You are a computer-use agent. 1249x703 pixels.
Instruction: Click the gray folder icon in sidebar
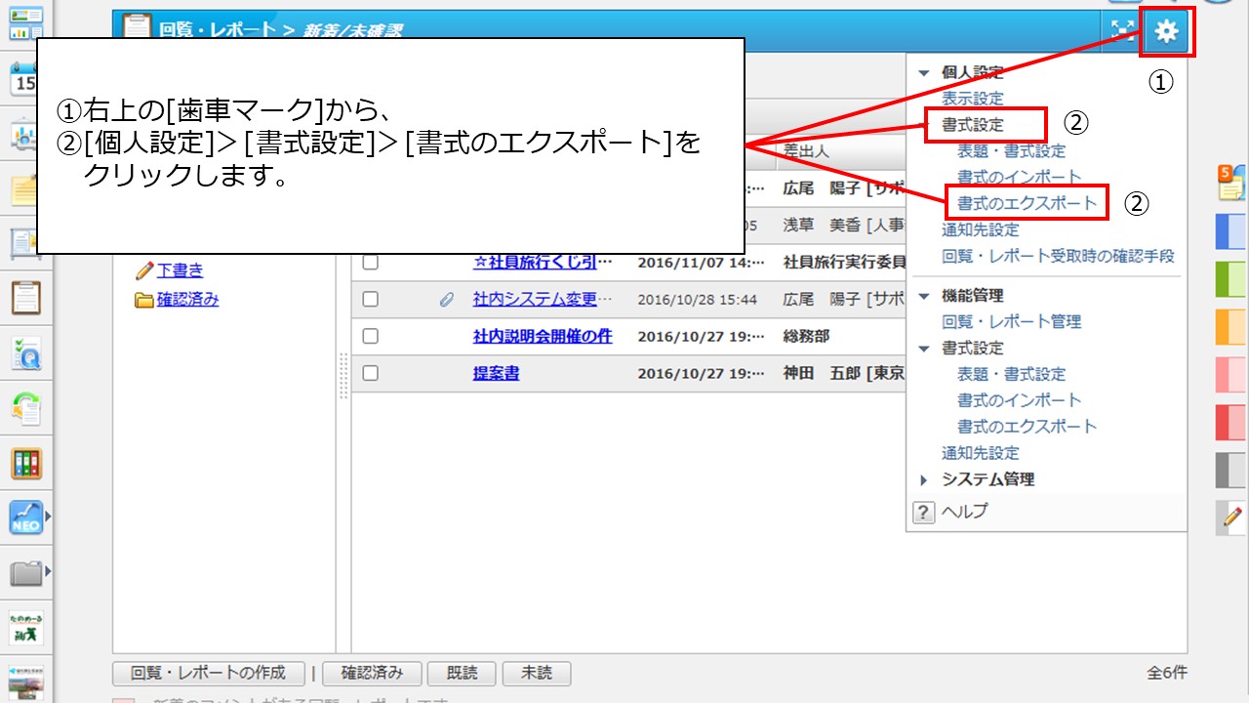(25, 572)
